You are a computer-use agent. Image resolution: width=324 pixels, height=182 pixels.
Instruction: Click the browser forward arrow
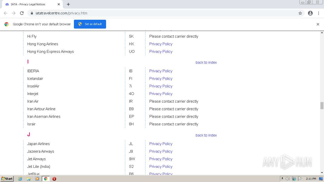click(x=14, y=13)
